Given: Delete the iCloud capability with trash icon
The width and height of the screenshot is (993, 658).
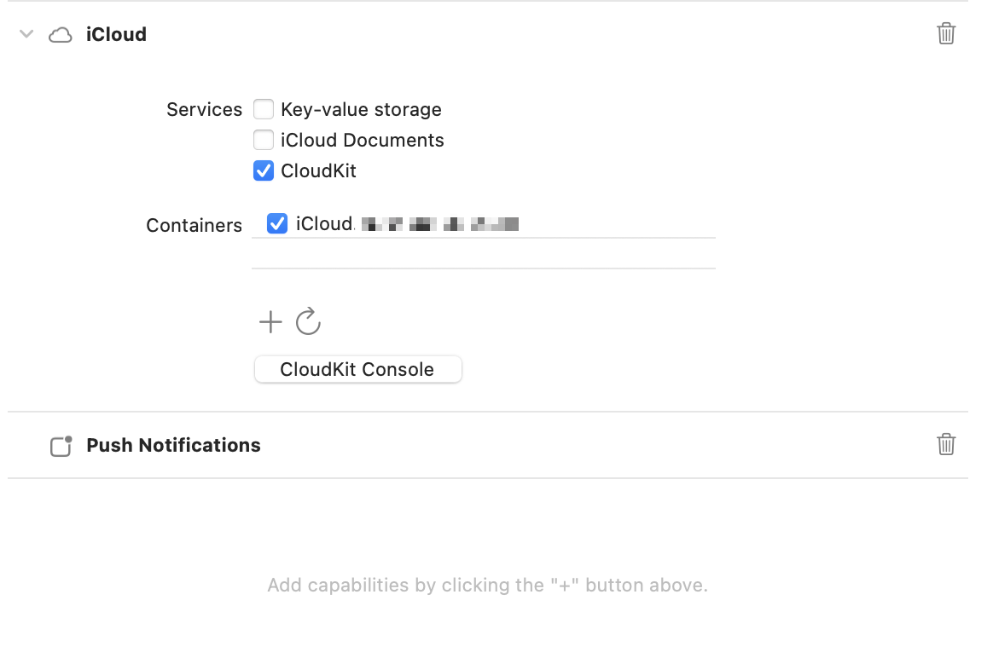Looking at the screenshot, I should pos(946,34).
